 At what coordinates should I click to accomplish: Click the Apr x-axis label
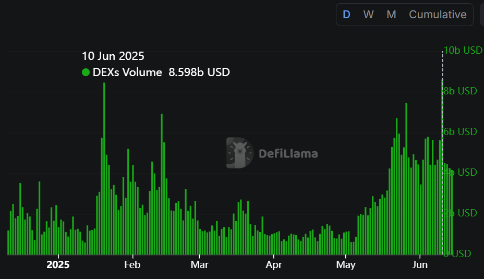pos(273,265)
